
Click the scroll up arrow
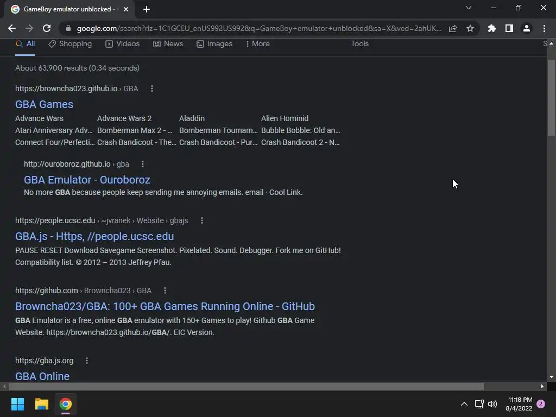tap(551, 43)
